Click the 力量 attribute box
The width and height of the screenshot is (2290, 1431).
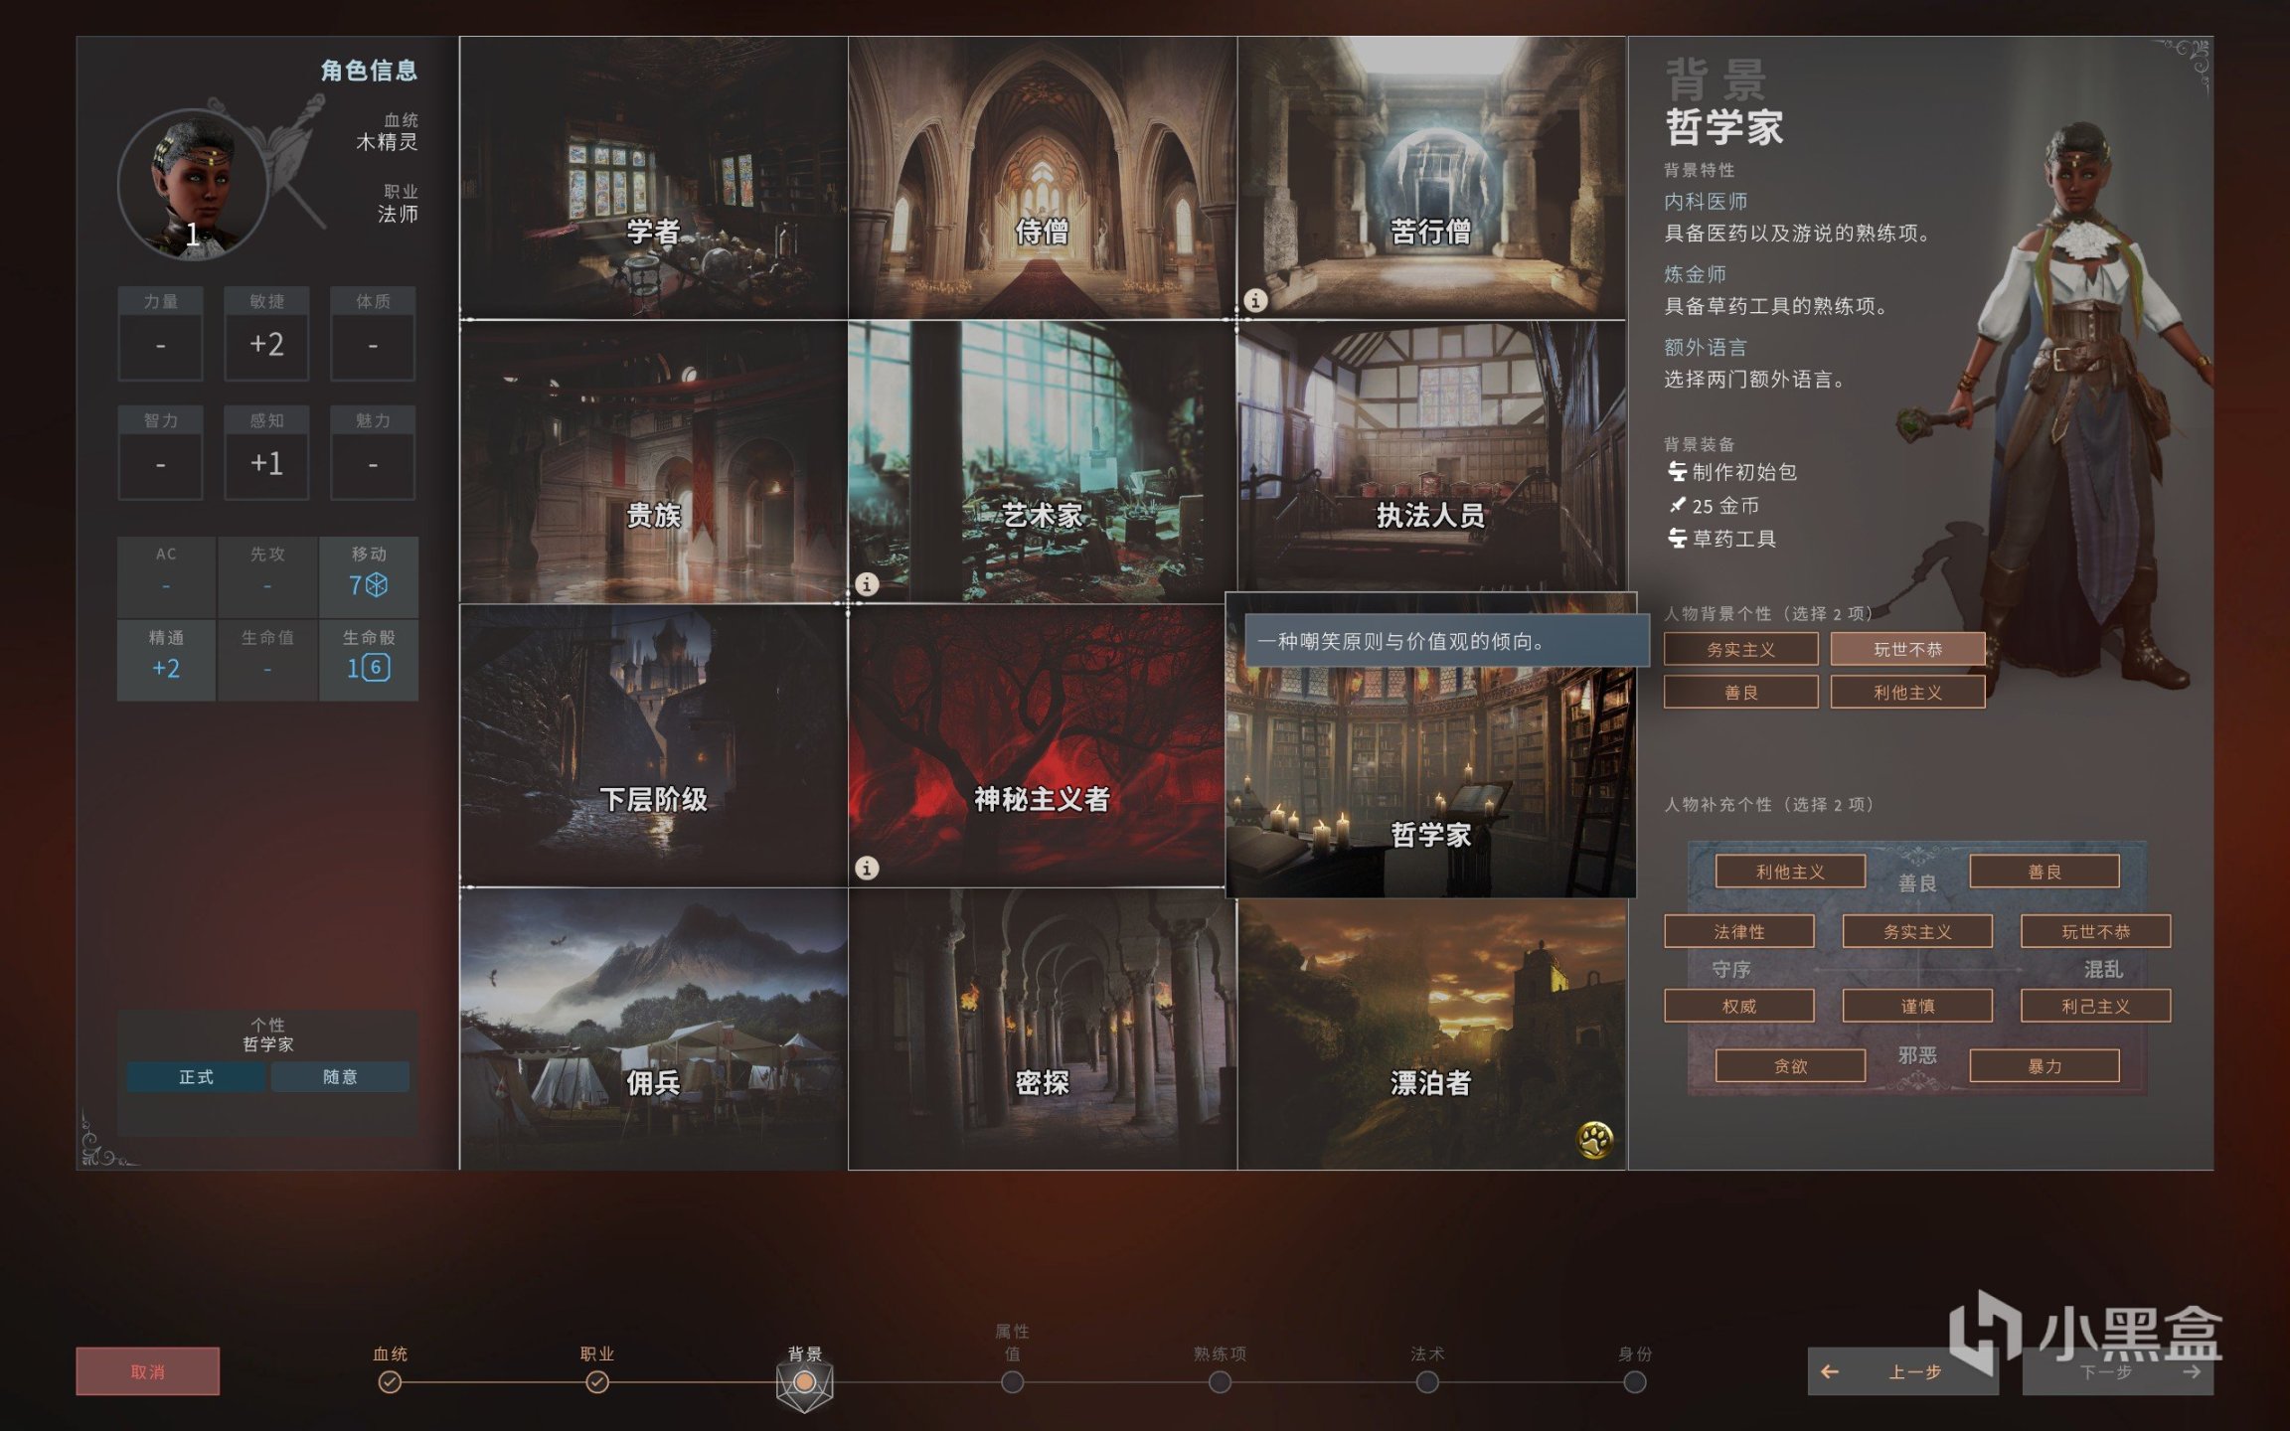coord(160,334)
